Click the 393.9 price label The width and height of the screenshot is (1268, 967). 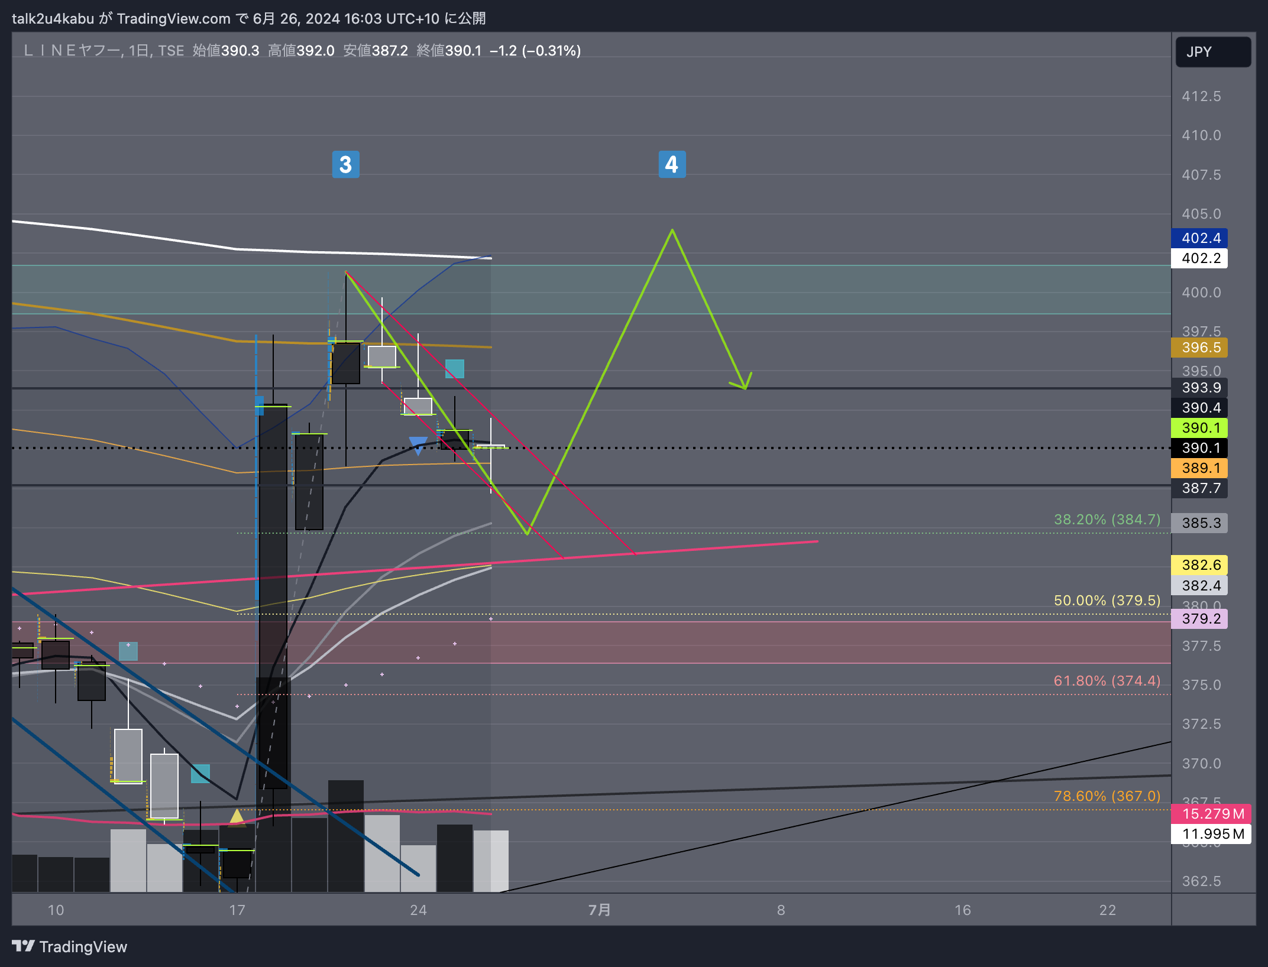[1199, 388]
